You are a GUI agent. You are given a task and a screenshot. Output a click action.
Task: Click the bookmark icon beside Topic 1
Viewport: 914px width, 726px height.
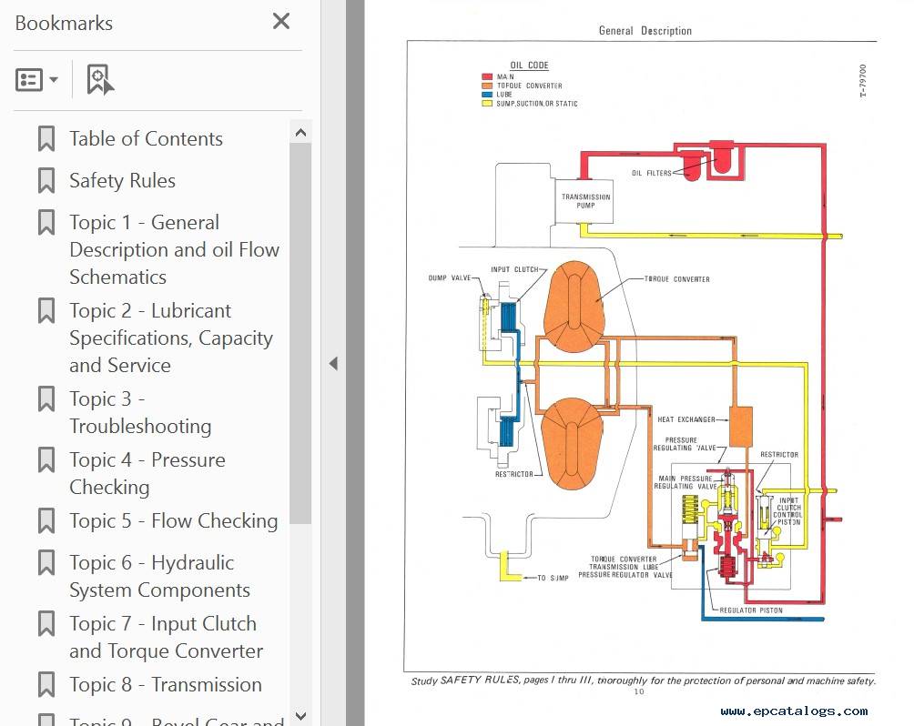pyautogui.click(x=46, y=223)
